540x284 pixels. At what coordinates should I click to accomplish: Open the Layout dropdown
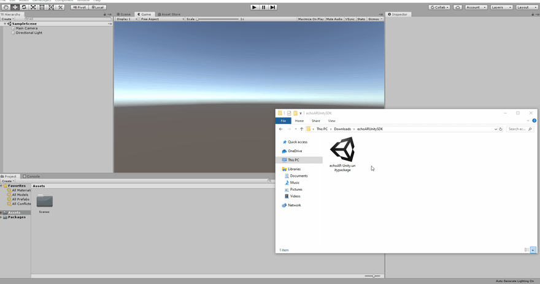[527, 7]
